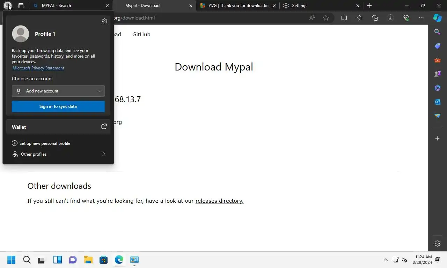Click the address bar URL field
Image resolution: width=447 pixels, height=268 pixels.
[210, 18]
